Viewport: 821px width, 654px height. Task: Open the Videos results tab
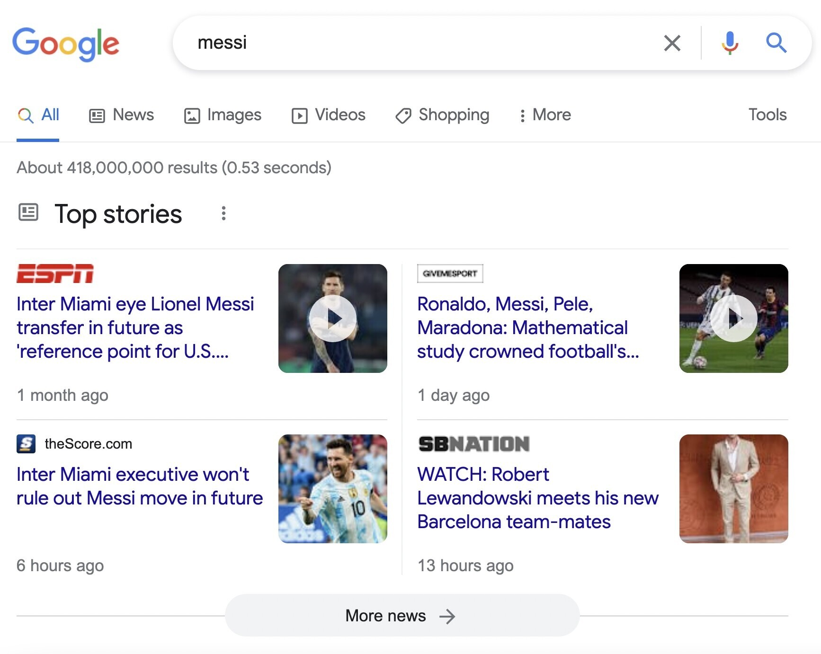click(x=329, y=115)
